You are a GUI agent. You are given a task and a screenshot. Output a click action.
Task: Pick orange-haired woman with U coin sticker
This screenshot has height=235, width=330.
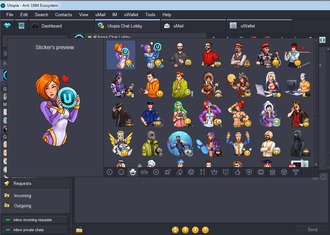click(121, 55)
